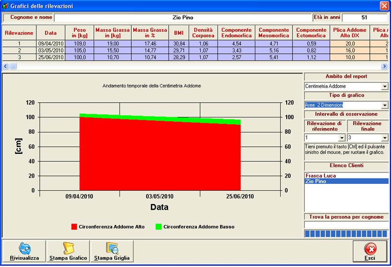The width and height of the screenshot is (392, 267).
Task: Click the Stampa Grafico button
Action: [x=68, y=251]
